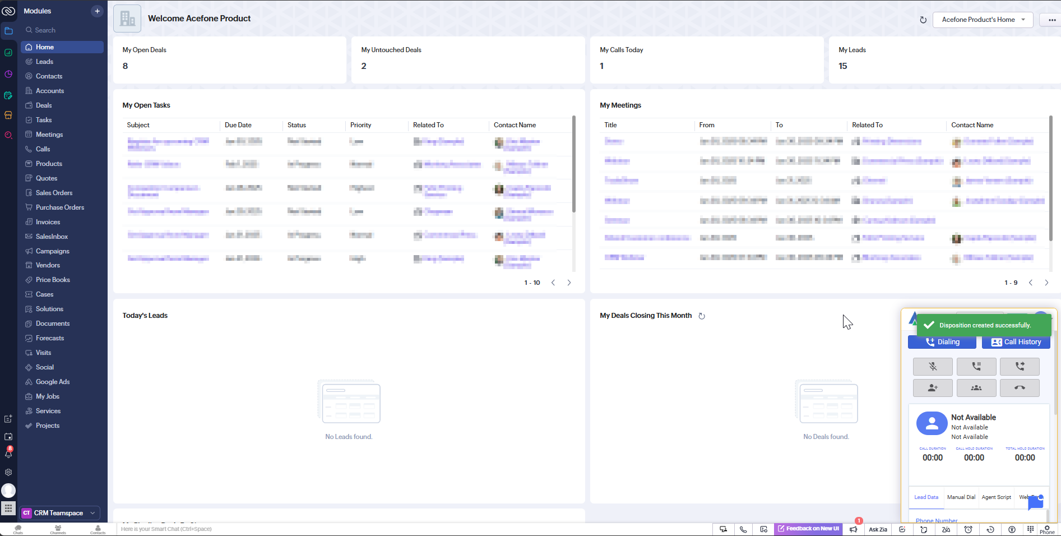Open the three-dots more options menu

click(1051, 20)
